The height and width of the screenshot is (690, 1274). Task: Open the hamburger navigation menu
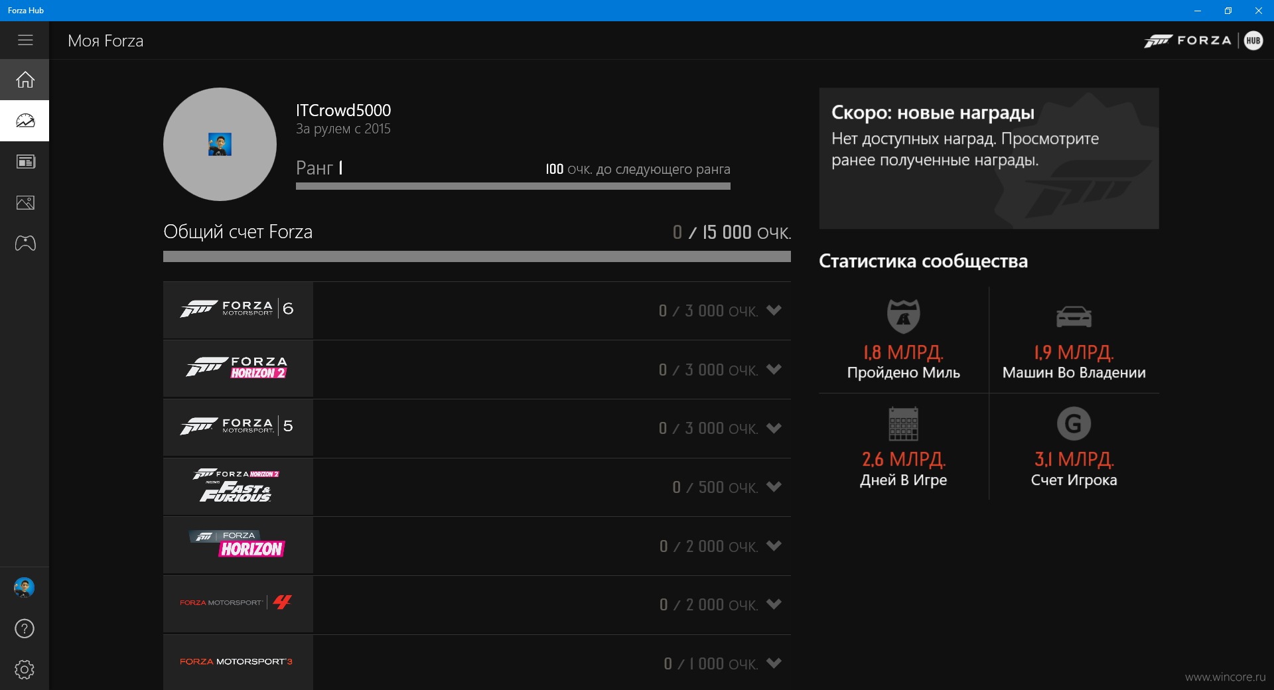pyautogui.click(x=25, y=40)
